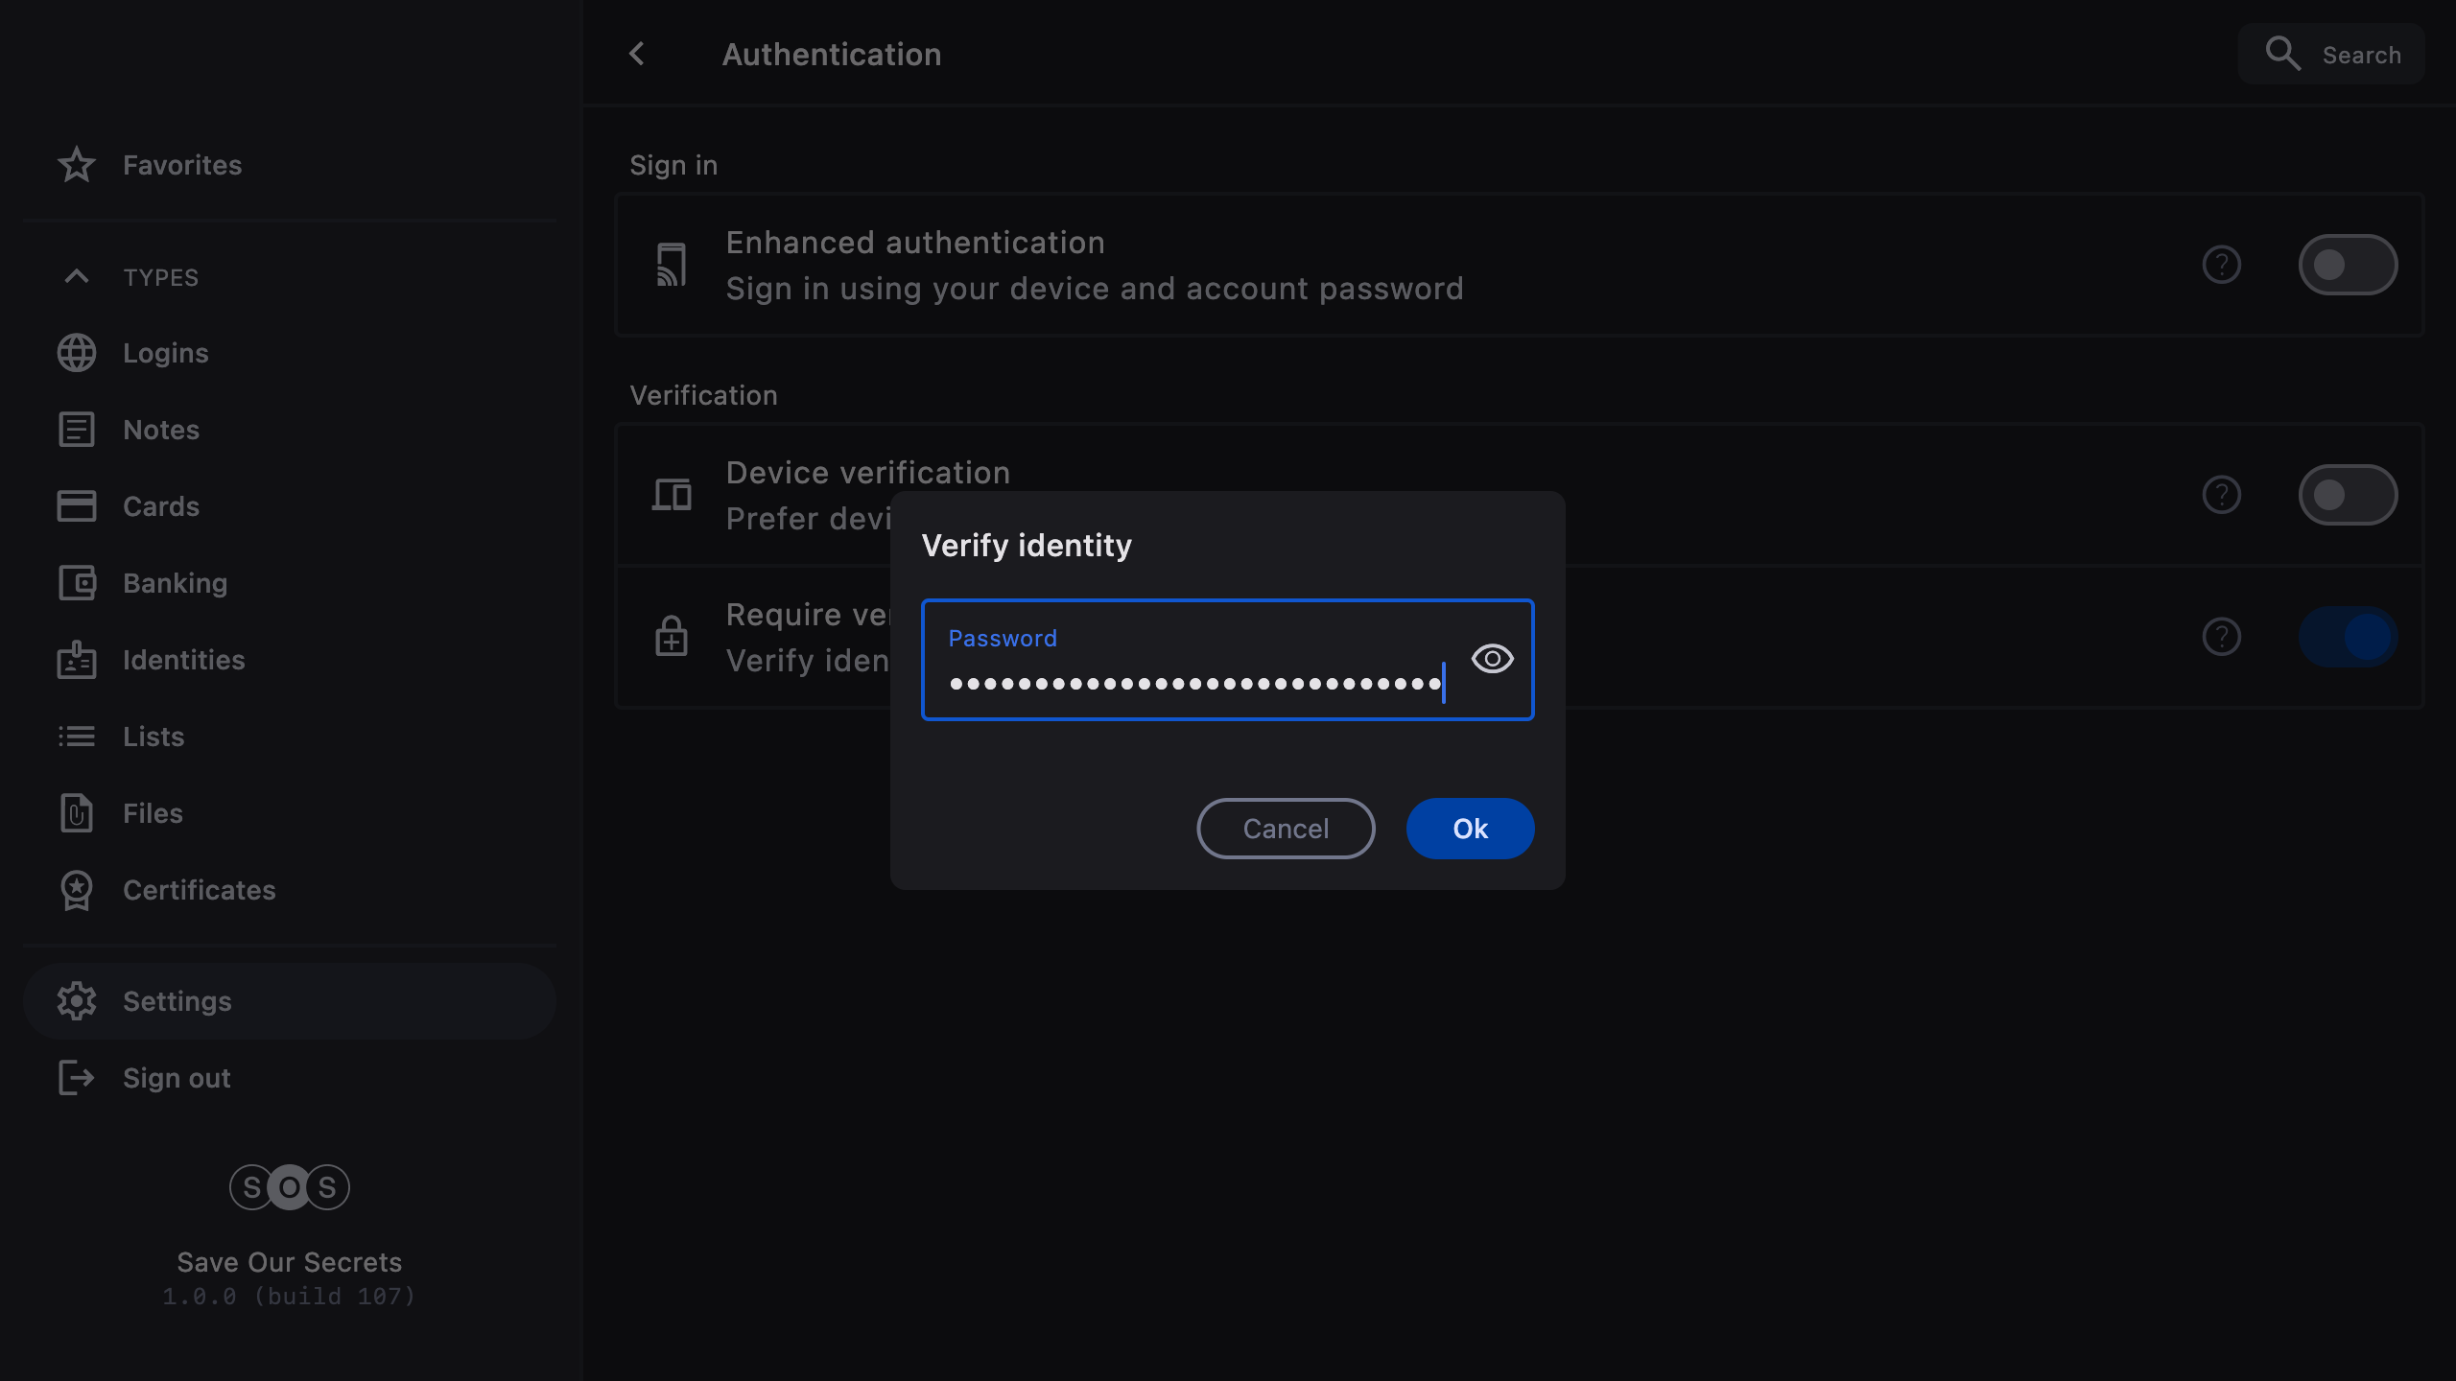Click the Certificates ribbon icon
Screen dimensions: 2456x1381
tap(77, 890)
